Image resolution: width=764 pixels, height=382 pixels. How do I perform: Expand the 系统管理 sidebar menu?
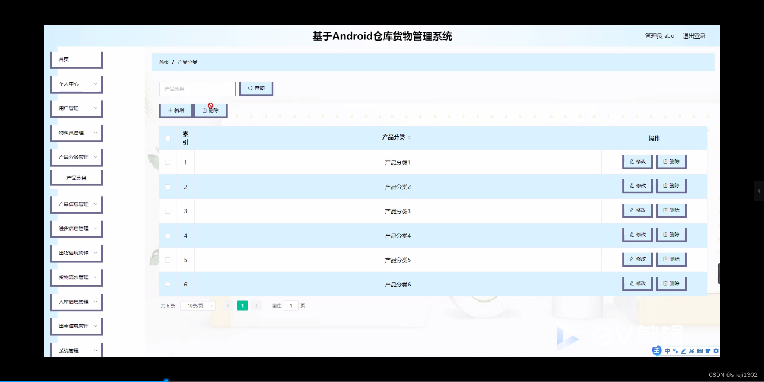click(x=76, y=350)
